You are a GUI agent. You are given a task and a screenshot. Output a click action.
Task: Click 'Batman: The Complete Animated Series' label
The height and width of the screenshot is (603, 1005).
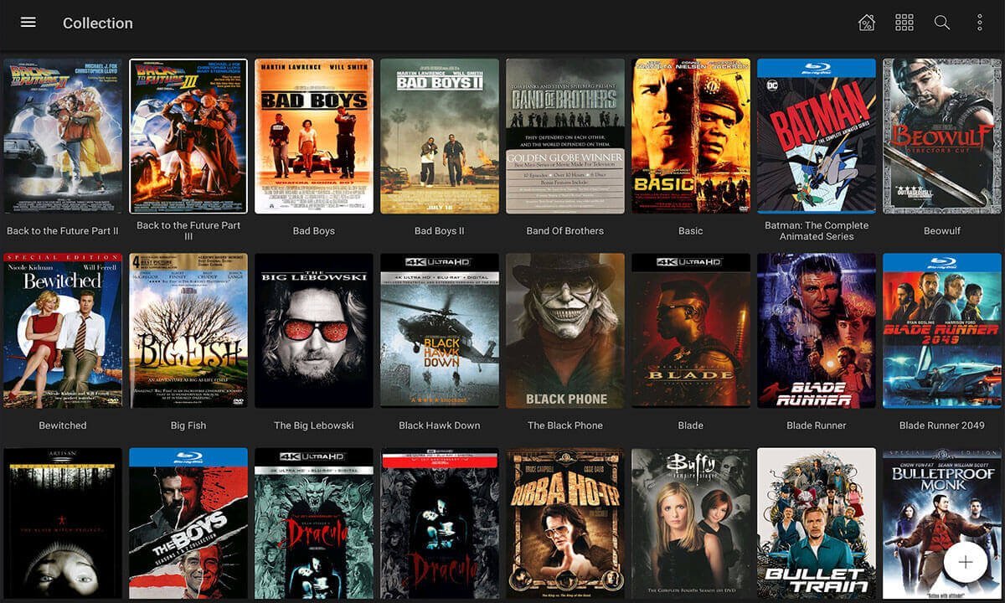817,231
